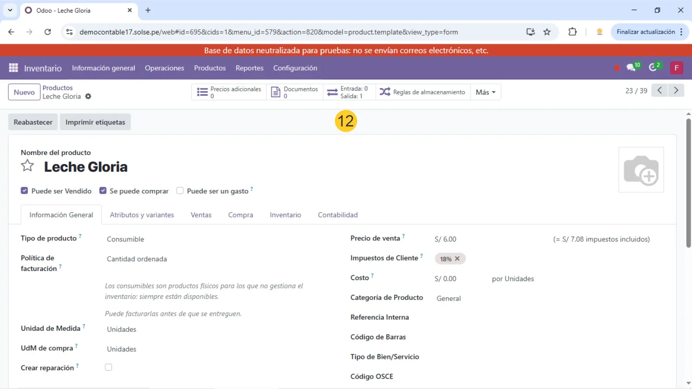Image resolution: width=692 pixels, height=389 pixels.
Task: Click browser back arrow
Action: click(x=11, y=32)
